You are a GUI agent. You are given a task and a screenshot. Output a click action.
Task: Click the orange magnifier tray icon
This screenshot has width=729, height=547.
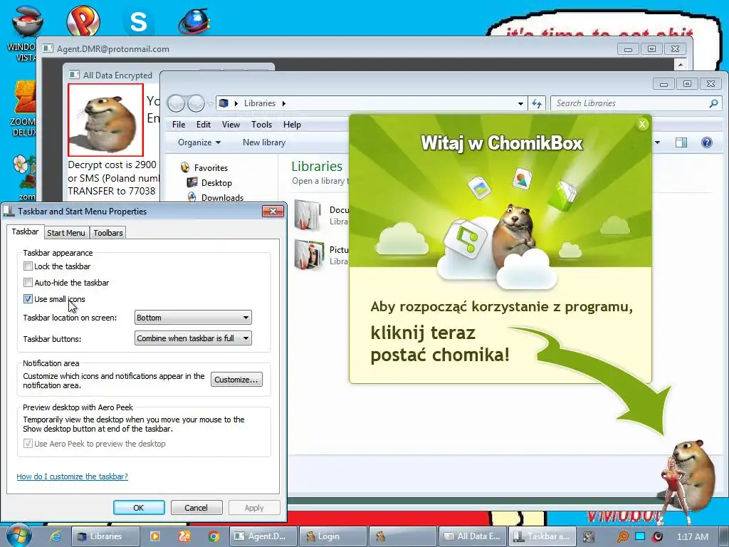pyautogui.click(x=622, y=537)
